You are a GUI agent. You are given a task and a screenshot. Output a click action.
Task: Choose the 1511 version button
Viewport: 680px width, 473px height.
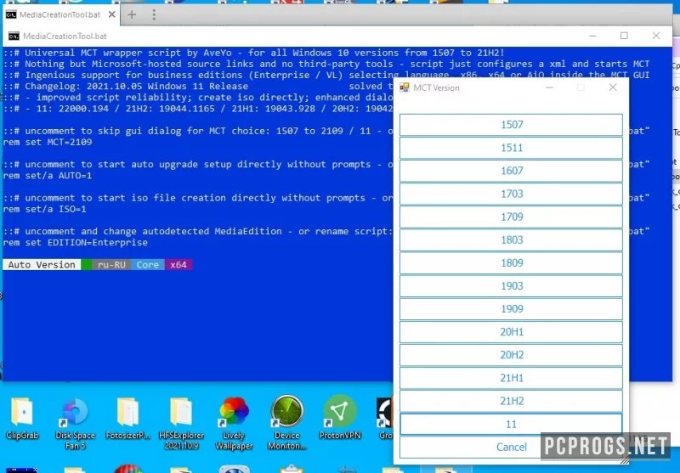coord(512,148)
